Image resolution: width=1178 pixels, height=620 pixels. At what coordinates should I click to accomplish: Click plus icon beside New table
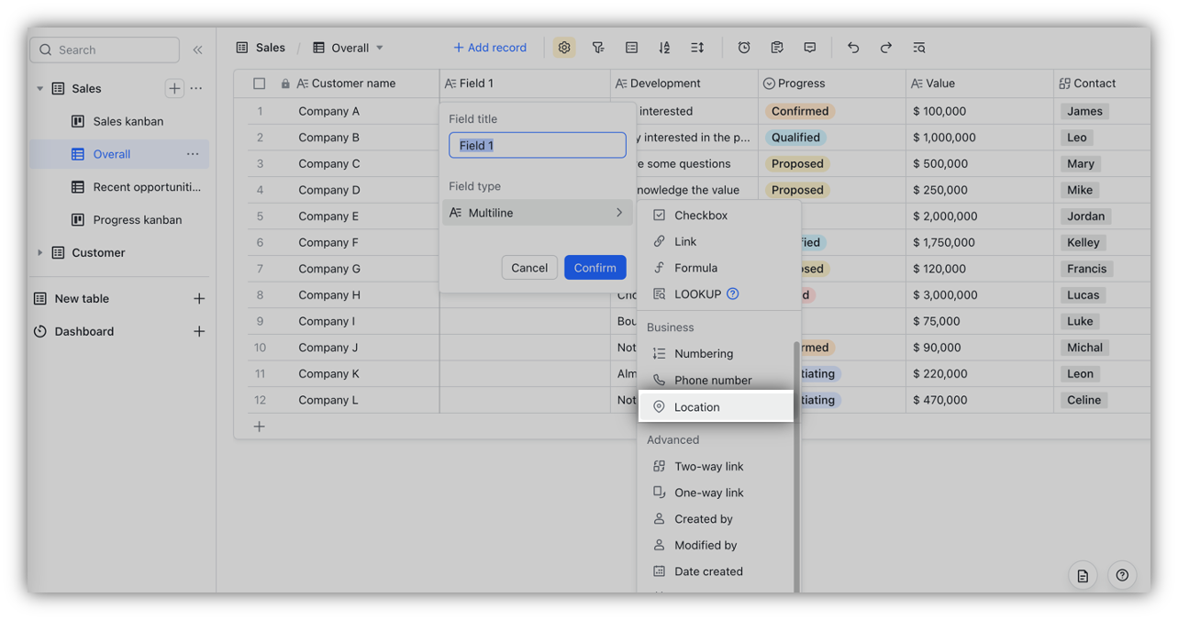click(199, 299)
